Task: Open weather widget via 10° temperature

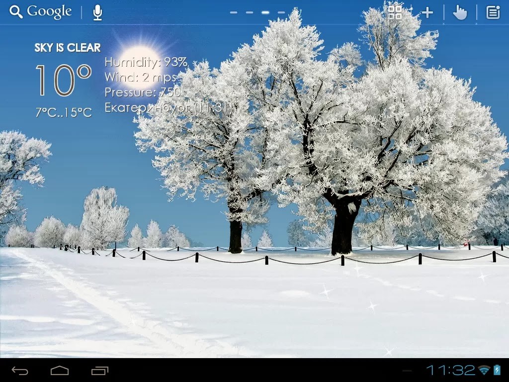Action: coord(63,80)
